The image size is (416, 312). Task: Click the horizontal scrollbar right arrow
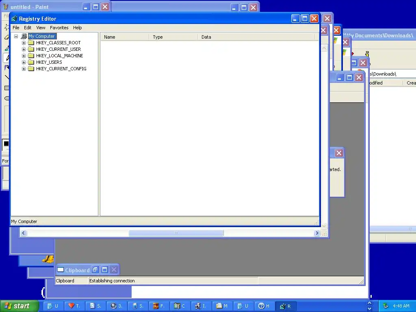[x=317, y=233]
